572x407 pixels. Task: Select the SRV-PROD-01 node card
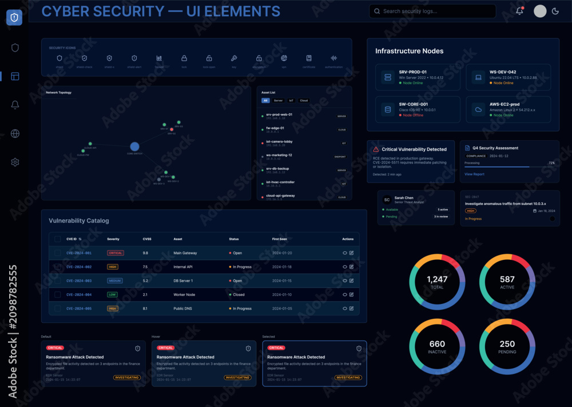(x=418, y=77)
